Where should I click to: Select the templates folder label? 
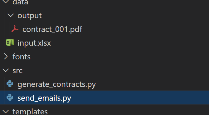point(30,112)
